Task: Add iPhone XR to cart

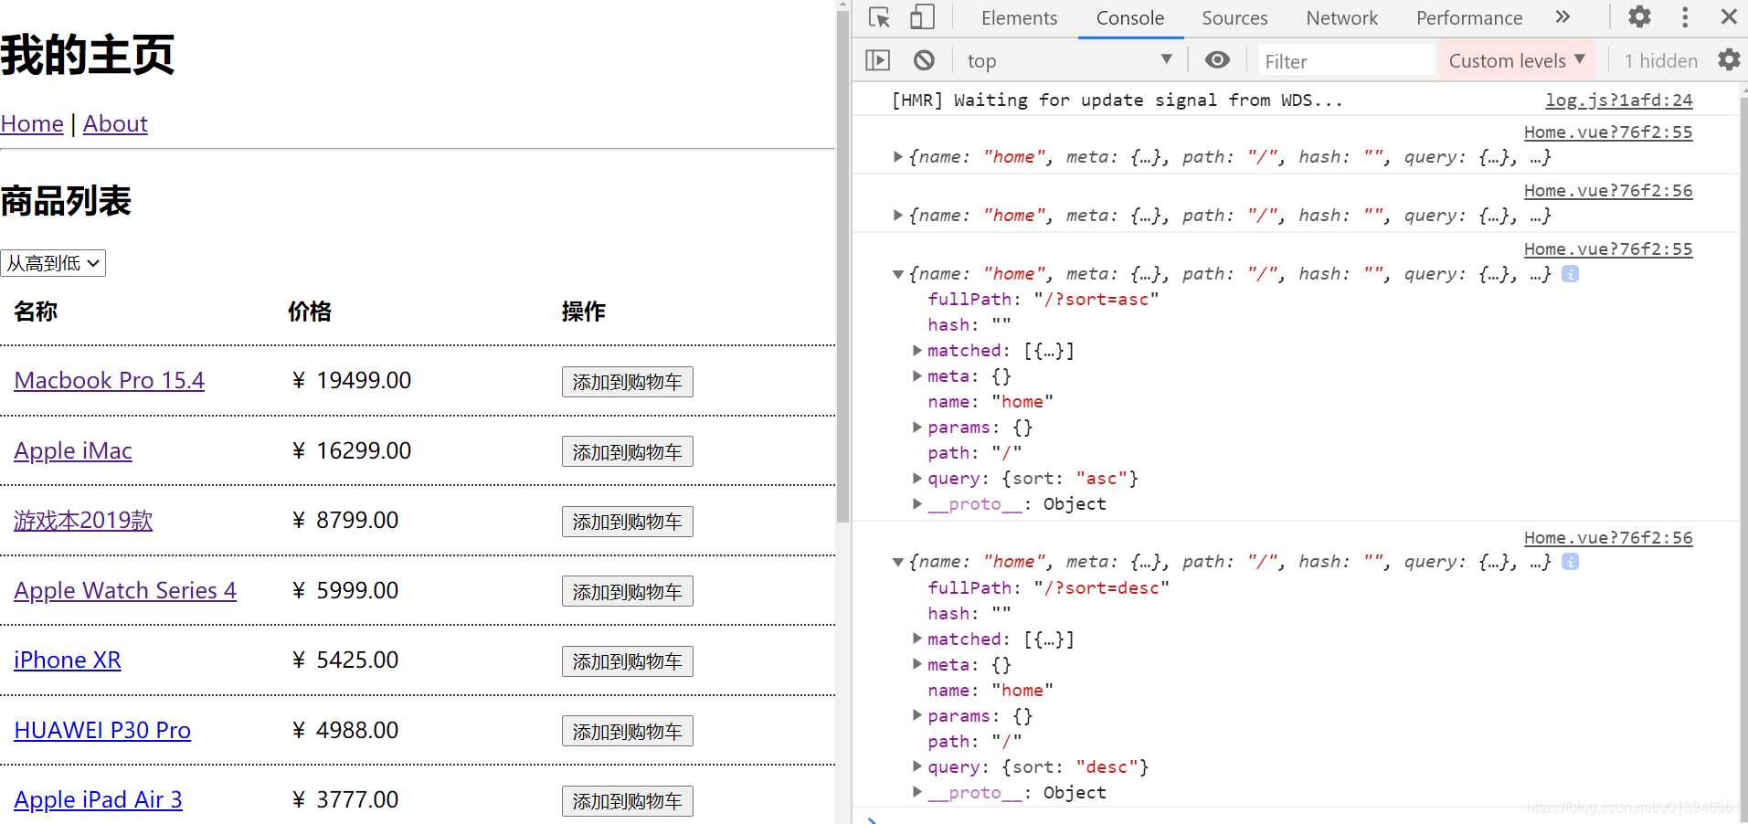Action: [x=627, y=661]
